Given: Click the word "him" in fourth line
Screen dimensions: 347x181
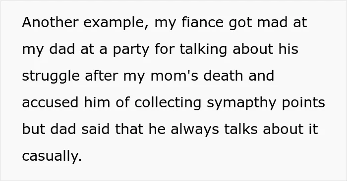Looking at the screenshot, I should (x=97, y=102).
